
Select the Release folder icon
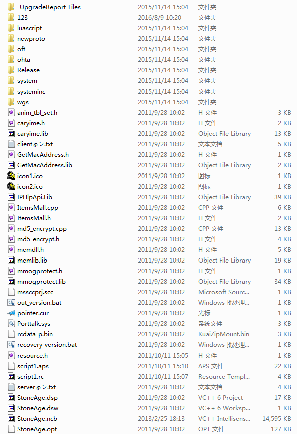11,70
